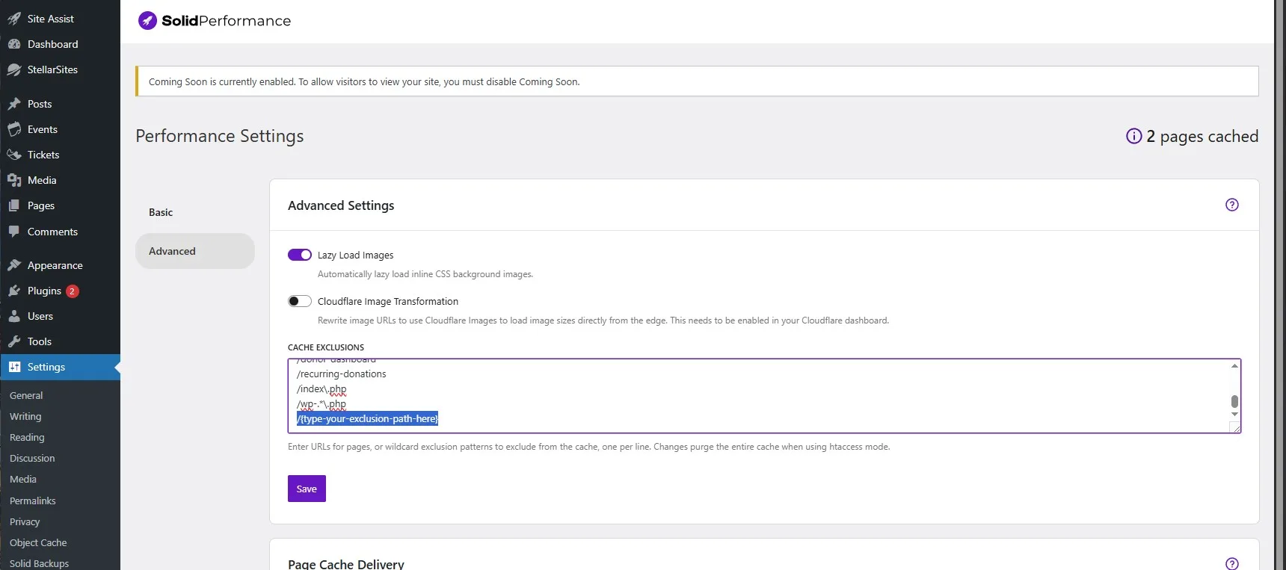Click the Plugins plug icon
This screenshot has width=1286, height=570.
coord(14,291)
